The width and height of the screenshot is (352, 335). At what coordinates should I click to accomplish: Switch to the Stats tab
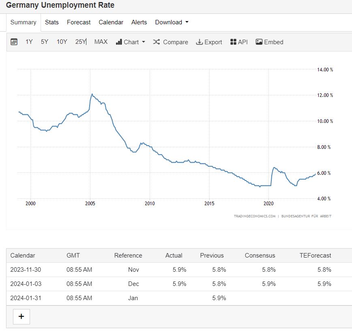(x=52, y=22)
